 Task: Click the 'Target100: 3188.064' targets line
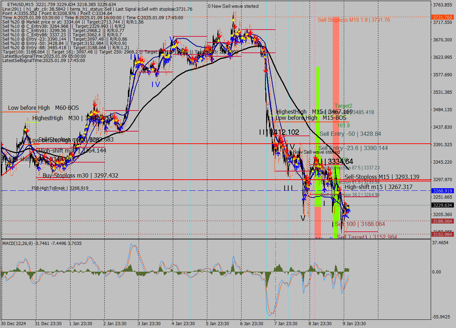(x=120, y=52)
